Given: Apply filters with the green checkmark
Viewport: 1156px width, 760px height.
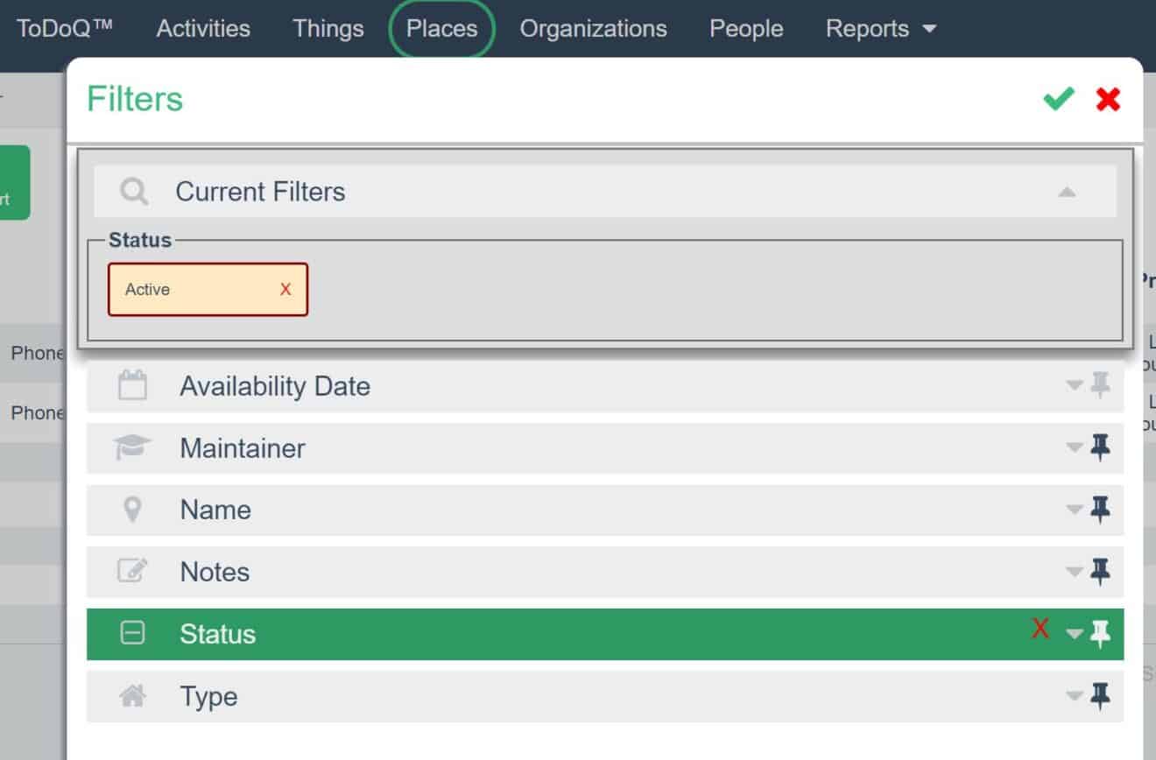Looking at the screenshot, I should click(1059, 99).
